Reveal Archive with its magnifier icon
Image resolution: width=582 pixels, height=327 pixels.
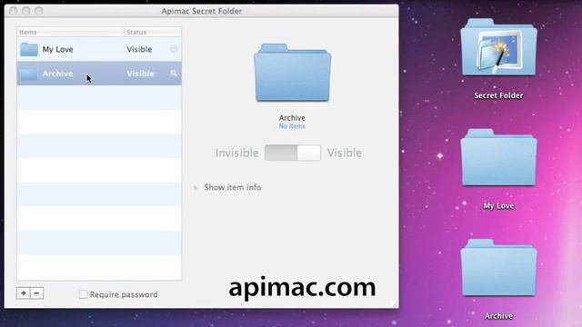(x=174, y=73)
